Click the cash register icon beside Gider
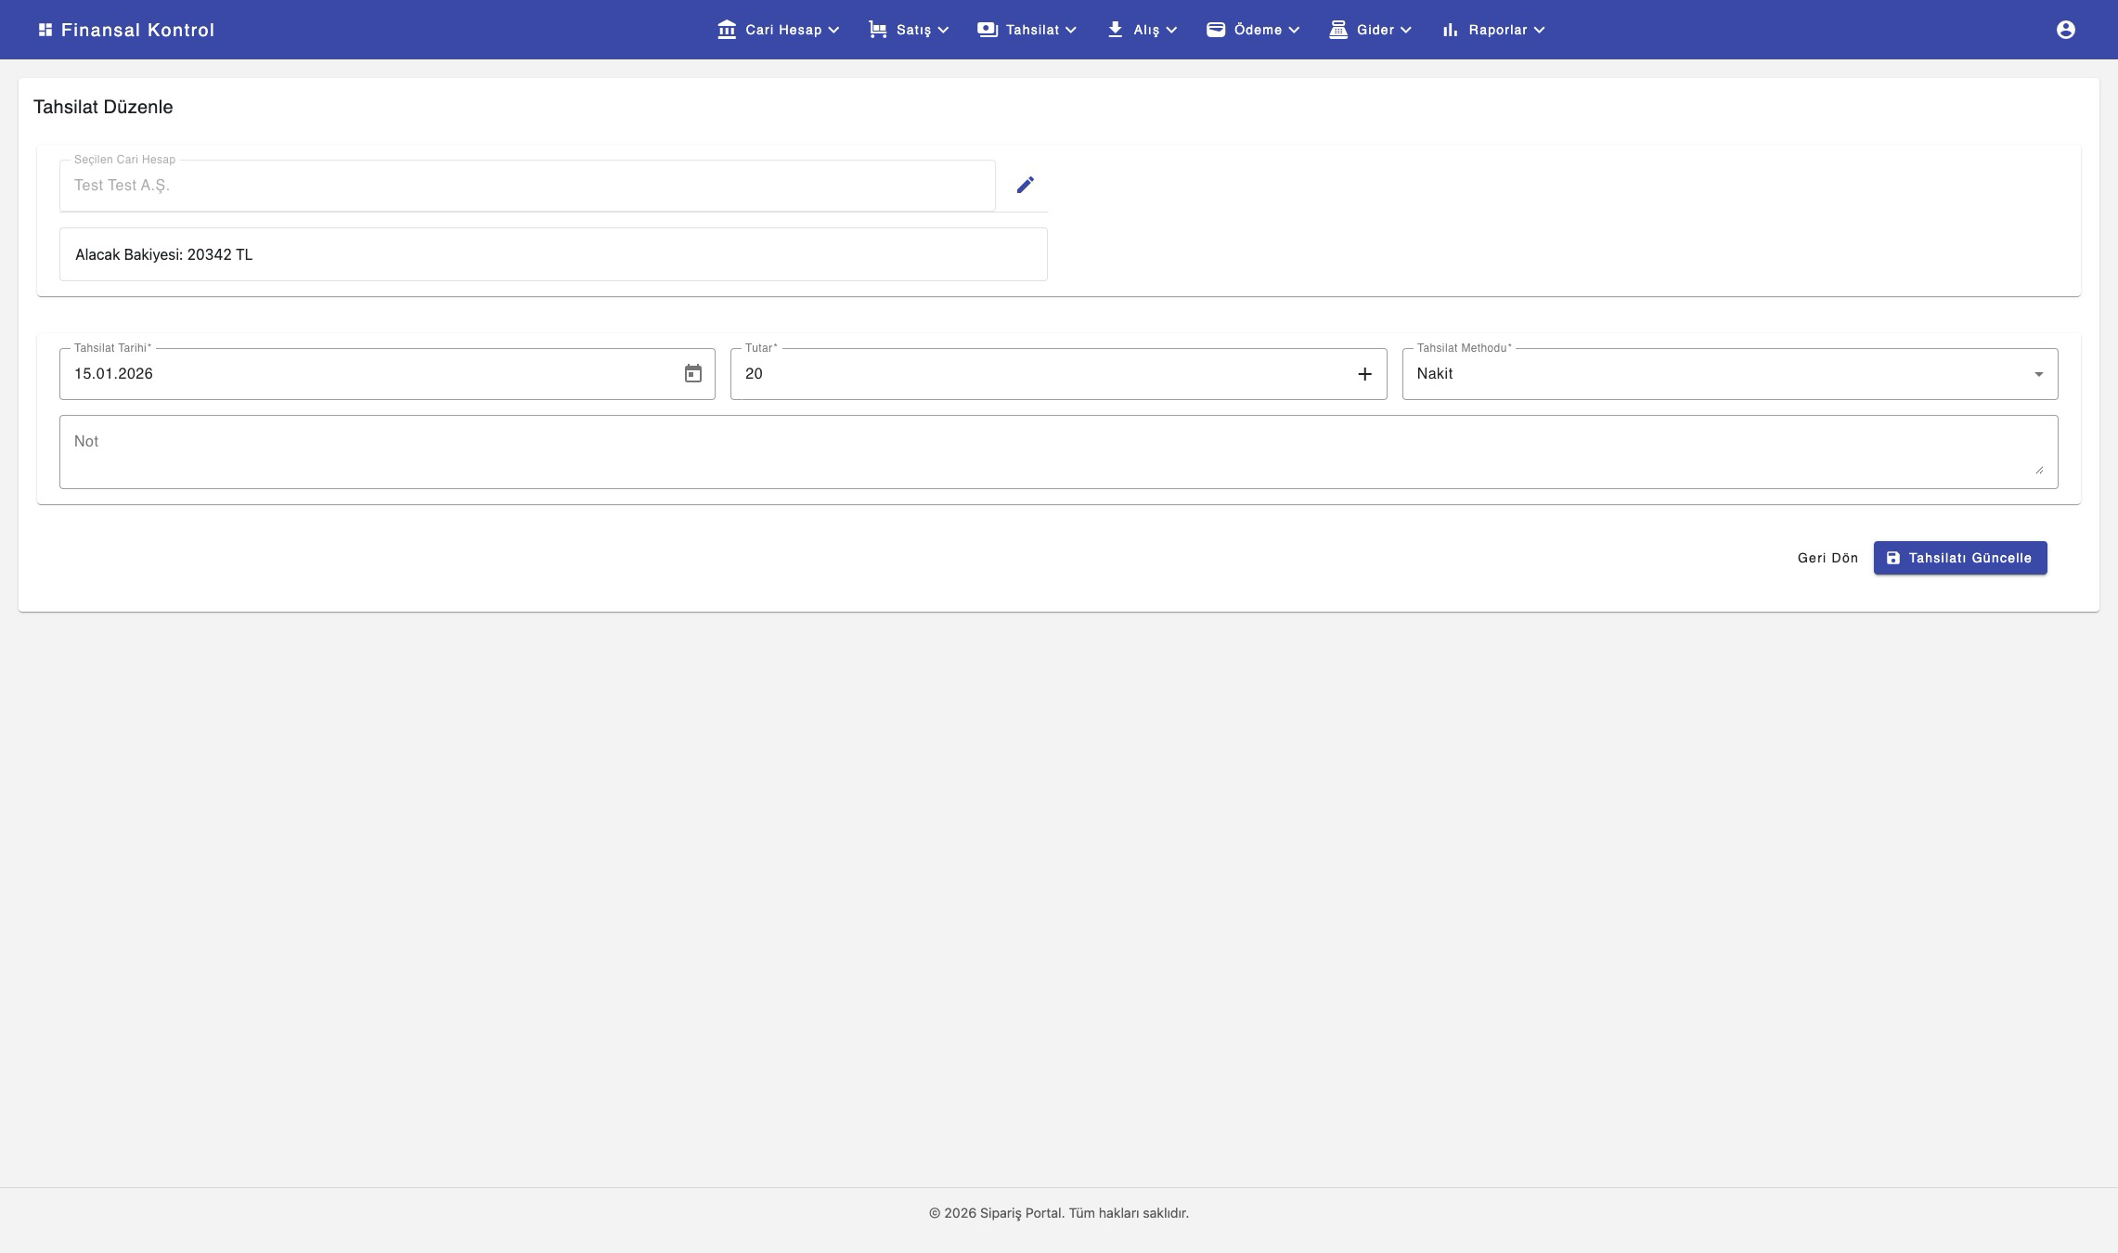The image size is (2118, 1253). coord(1337,30)
